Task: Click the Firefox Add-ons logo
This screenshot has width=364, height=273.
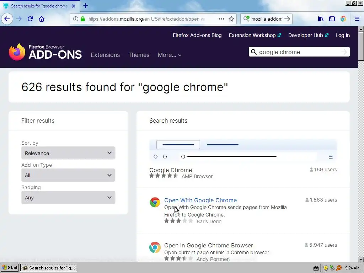Action: [45, 52]
